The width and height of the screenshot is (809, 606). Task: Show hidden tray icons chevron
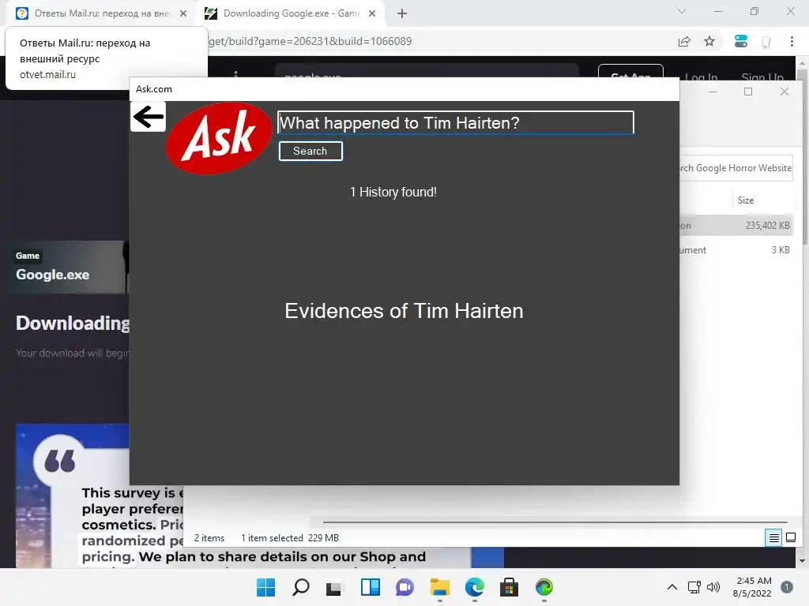(672, 587)
